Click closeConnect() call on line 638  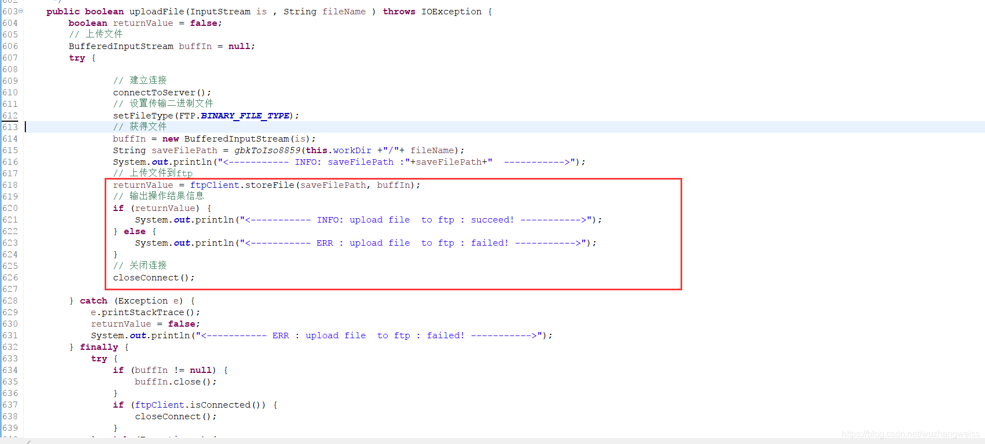[x=176, y=416]
